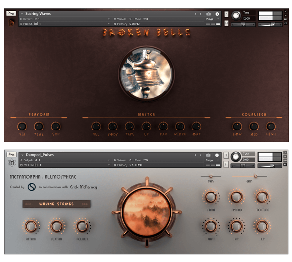Click the bell image in the Broken Bells center

(x=146, y=73)
